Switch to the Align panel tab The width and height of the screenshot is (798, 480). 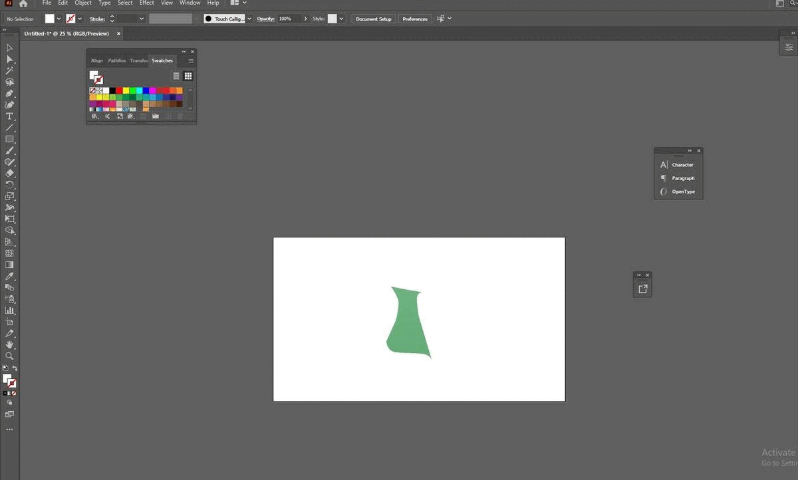(x=97, y=60)
